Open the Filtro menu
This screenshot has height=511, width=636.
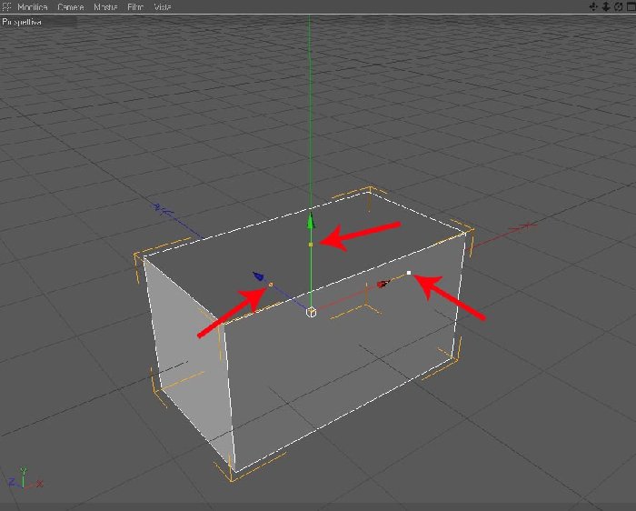coord(135,7)
